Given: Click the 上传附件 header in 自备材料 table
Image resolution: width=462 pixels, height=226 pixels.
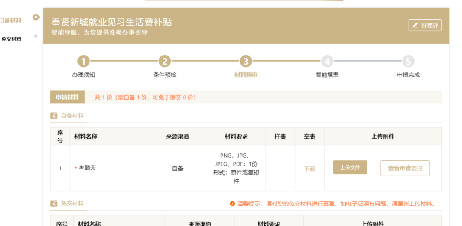Looking at the screenshot, I should click(x=383, y=137).
